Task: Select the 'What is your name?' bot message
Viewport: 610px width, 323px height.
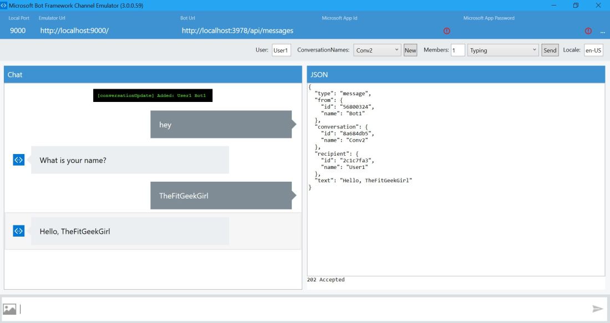Action: 130,160
